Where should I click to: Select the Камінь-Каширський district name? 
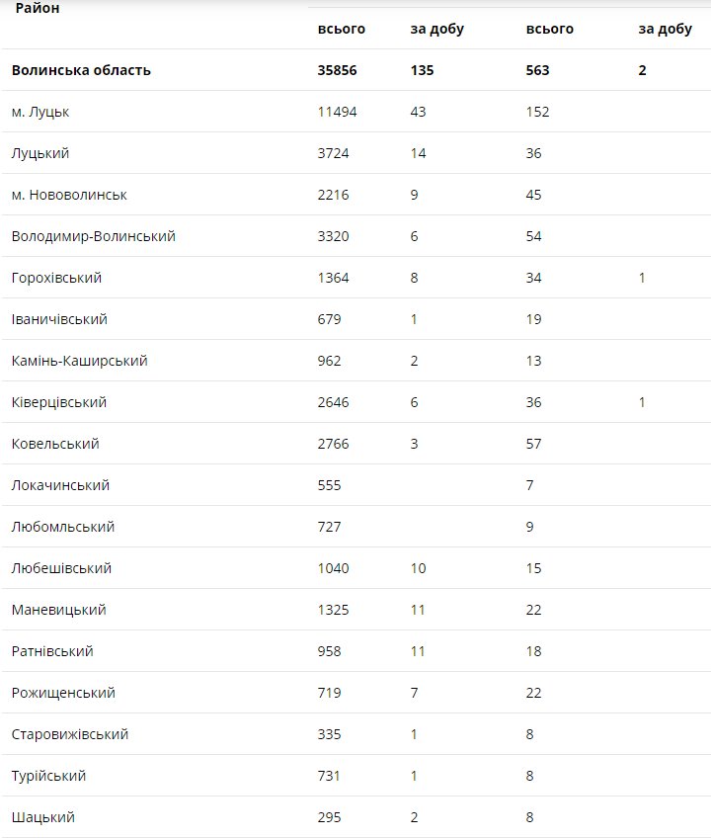[x=80, y=361]
